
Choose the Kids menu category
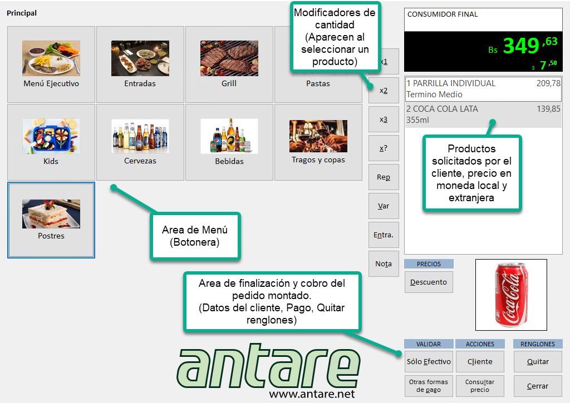51,142
